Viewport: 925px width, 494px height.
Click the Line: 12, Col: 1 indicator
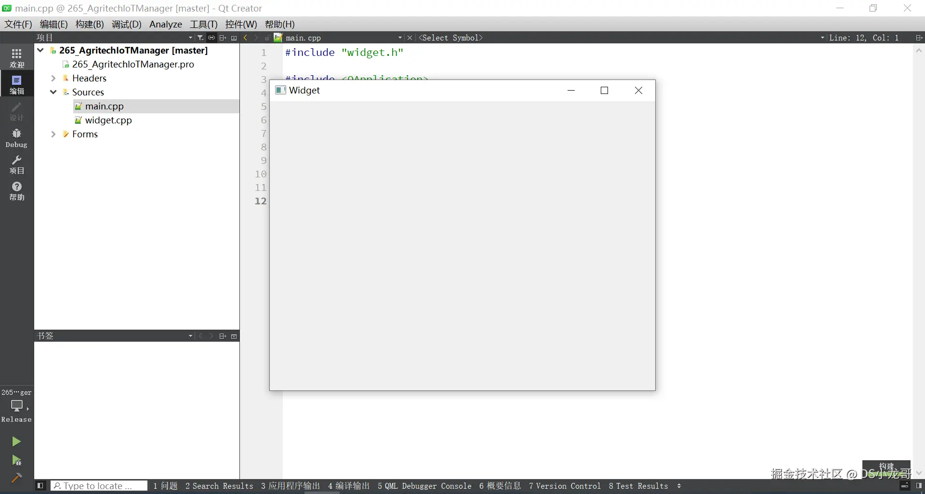(864, 38)
